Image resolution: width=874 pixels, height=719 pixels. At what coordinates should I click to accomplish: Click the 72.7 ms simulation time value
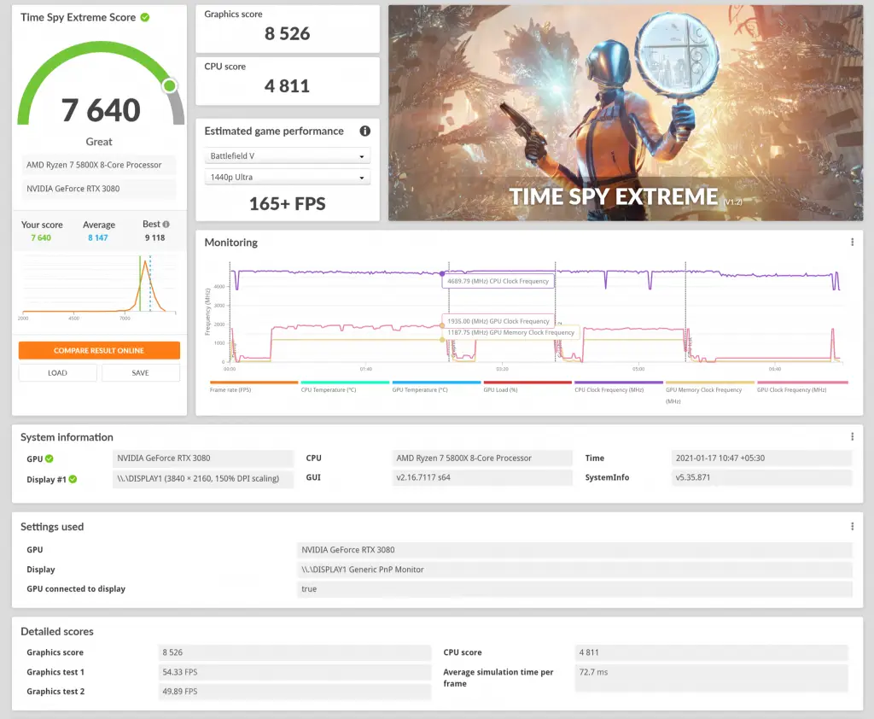[711, 677]
